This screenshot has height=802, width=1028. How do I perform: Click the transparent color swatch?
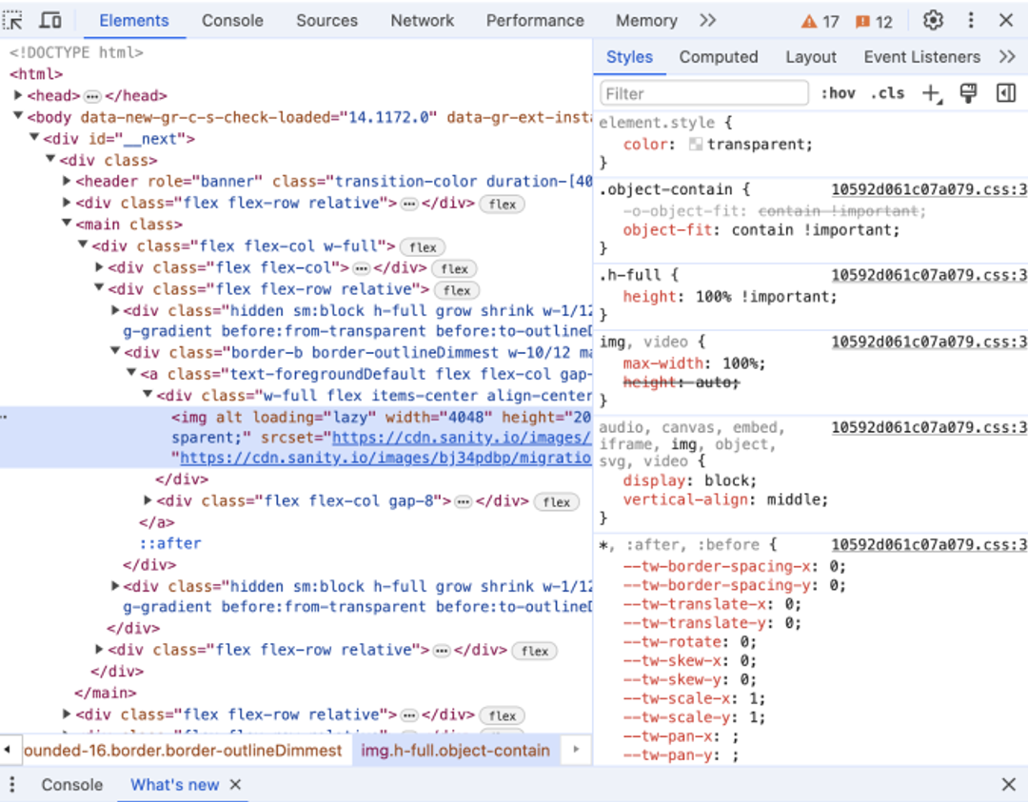[x=696, y=145]
